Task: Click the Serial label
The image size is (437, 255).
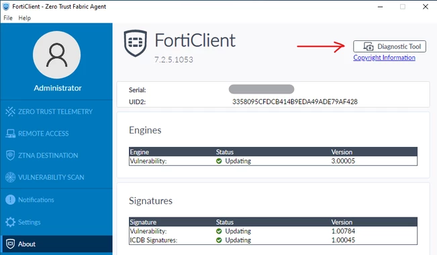Action: [137, 90]
